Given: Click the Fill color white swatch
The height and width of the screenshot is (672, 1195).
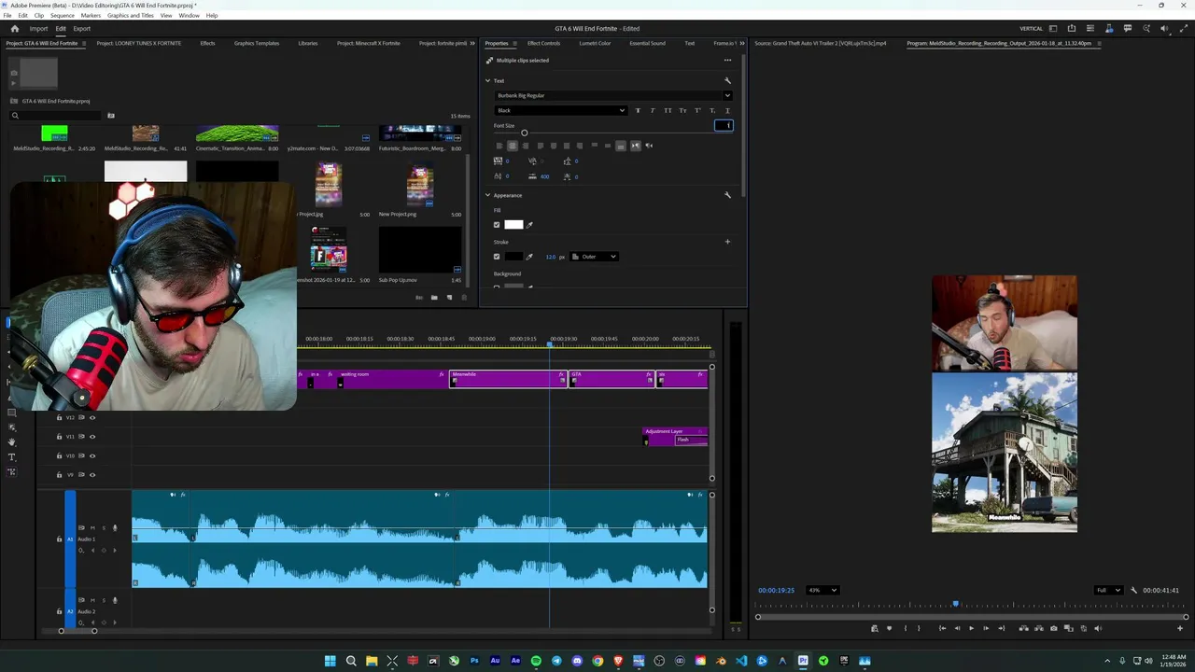Looking at the screenshot, I should pyautogui.click(x=513, y=225).
